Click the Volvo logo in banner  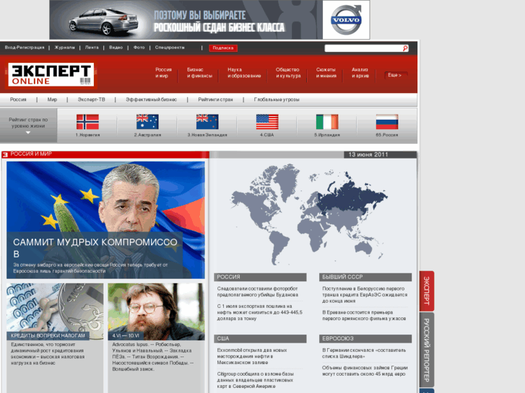pyautogui.click(x=346, y=19)
